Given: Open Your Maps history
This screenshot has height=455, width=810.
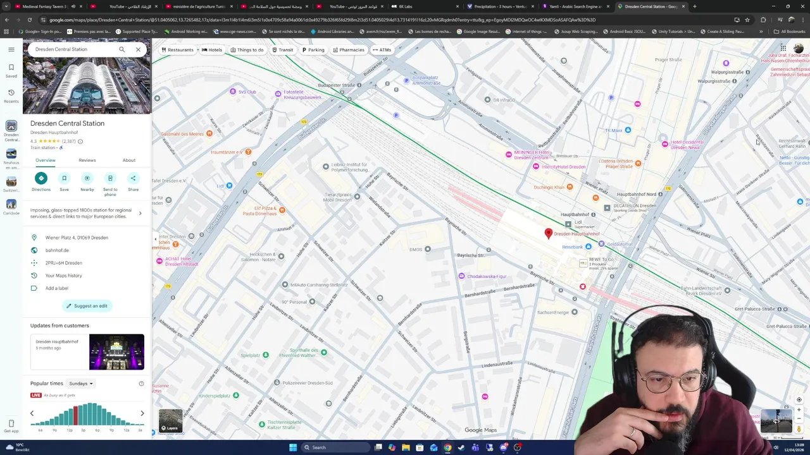Looking at the screenshot, I should 64,276.
